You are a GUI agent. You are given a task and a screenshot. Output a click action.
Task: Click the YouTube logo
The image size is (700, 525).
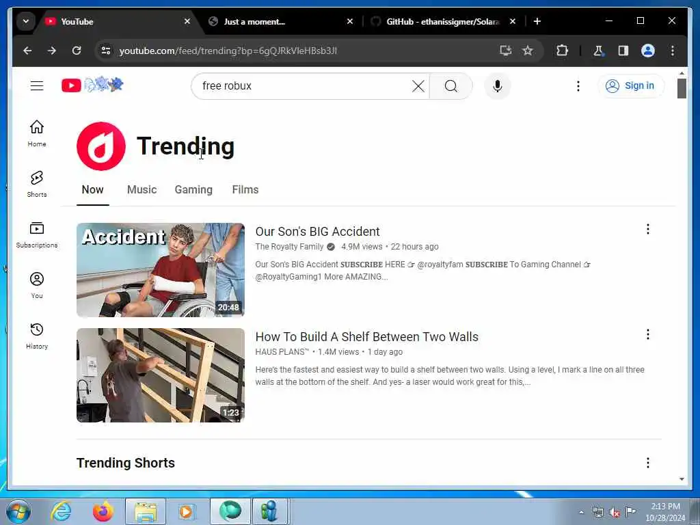click(x=92, y=85)
